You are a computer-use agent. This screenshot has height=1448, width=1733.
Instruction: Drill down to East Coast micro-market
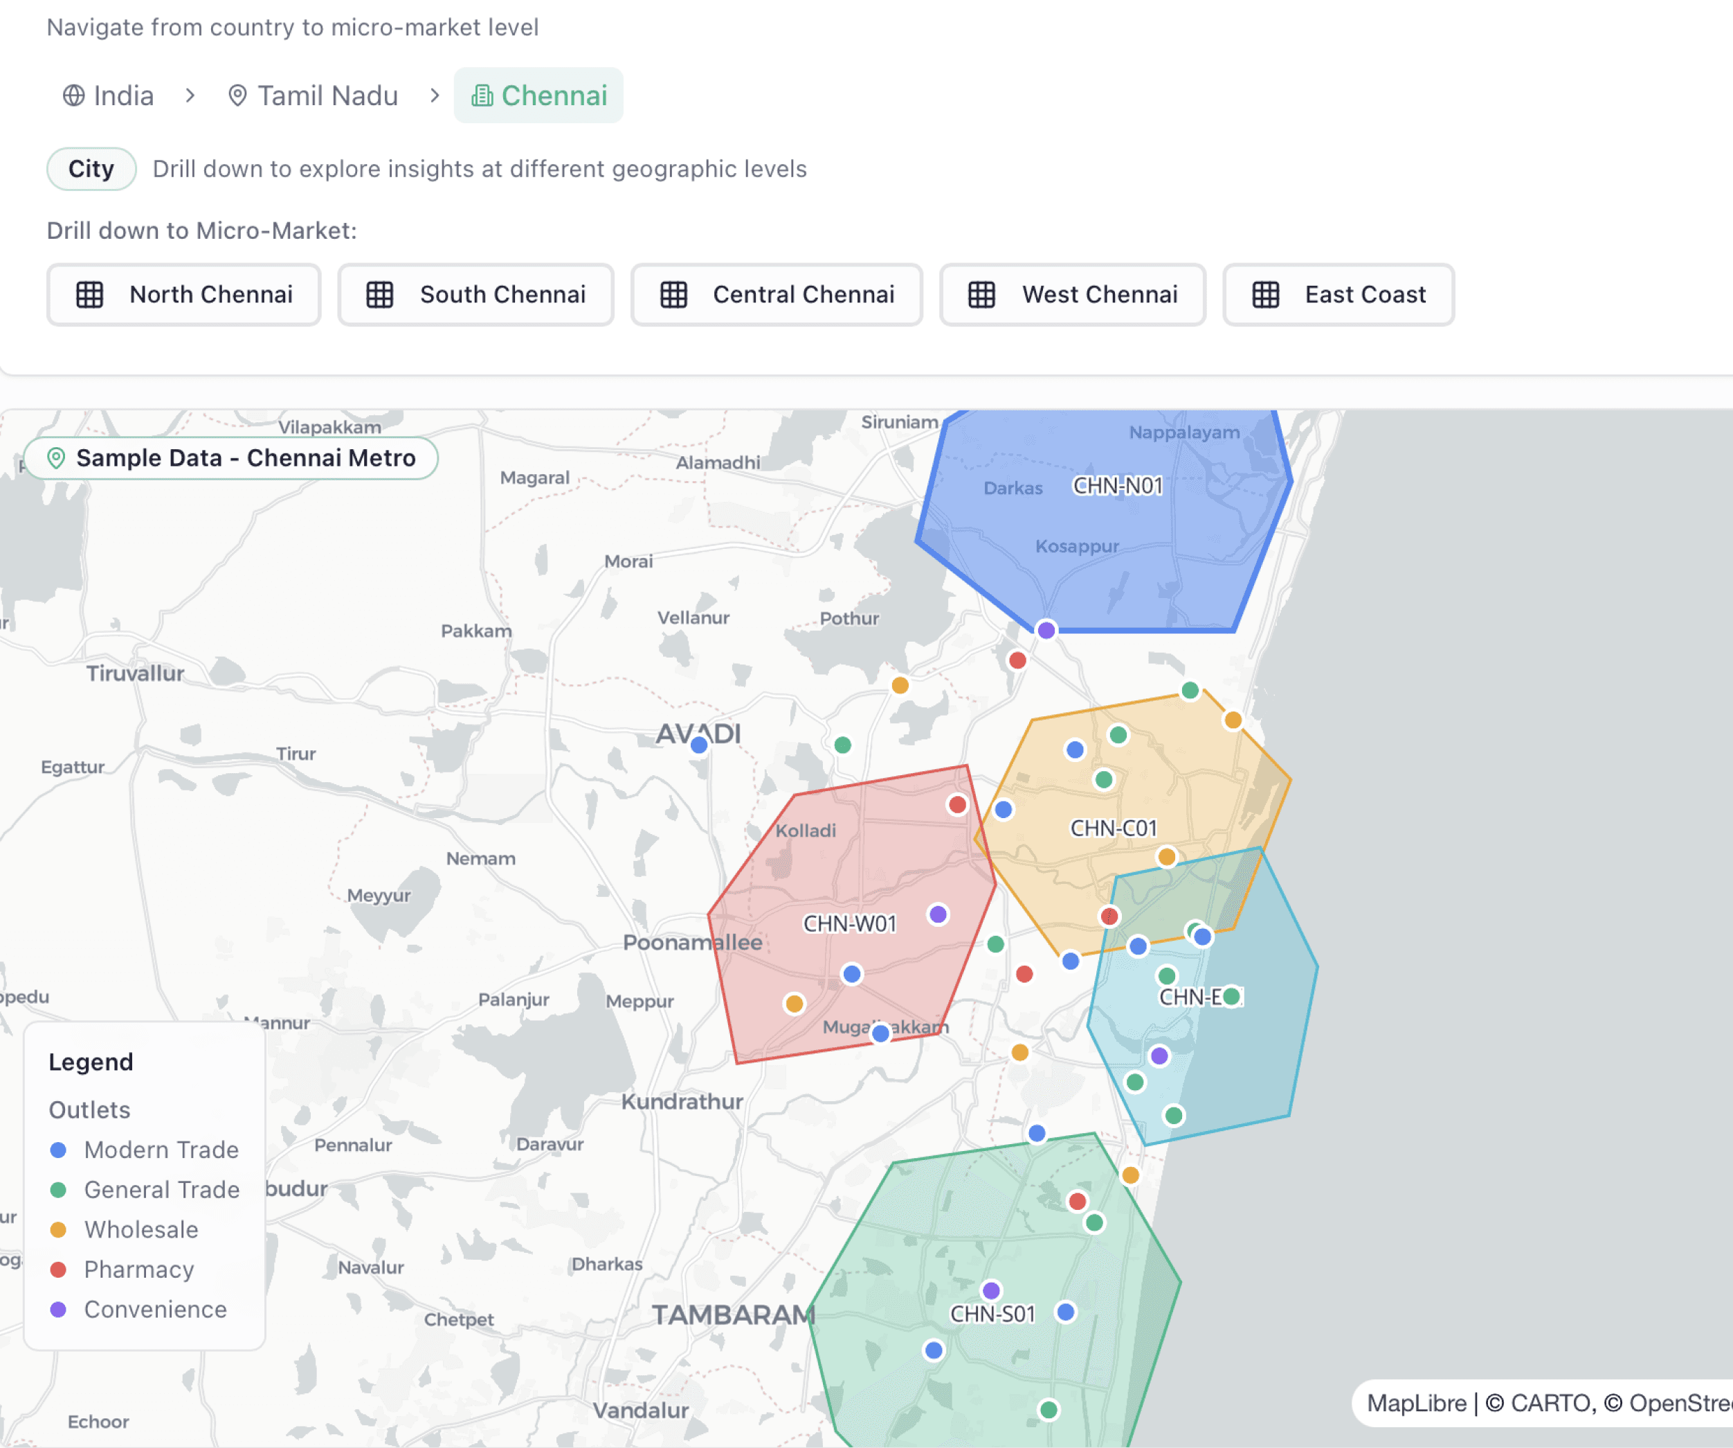click(x=1338, y=295)
